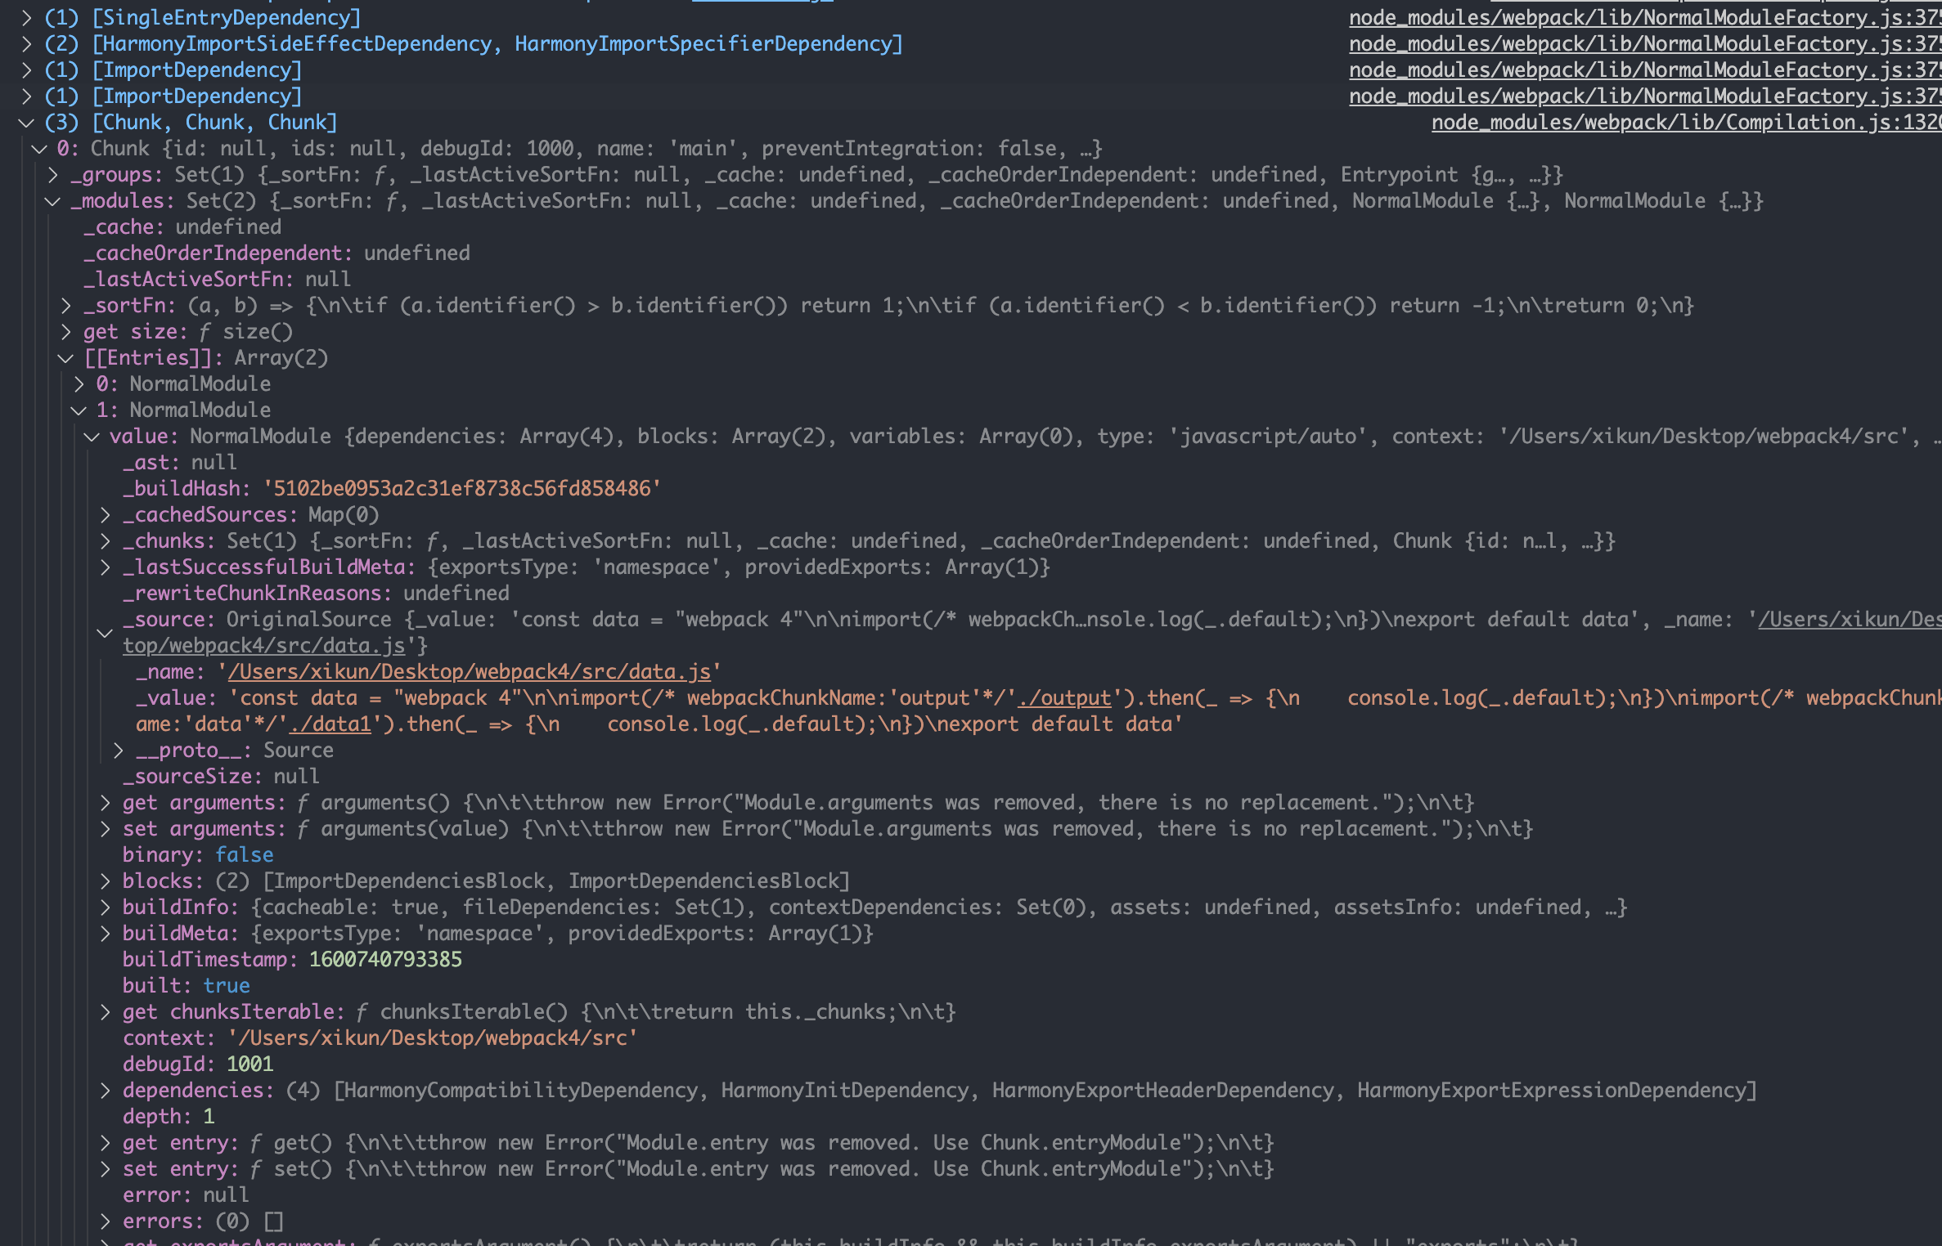Select the depth: 1 row
Image resolution: width=1942 pixels, height=1246 pixels.
(x=169, y=1117)
